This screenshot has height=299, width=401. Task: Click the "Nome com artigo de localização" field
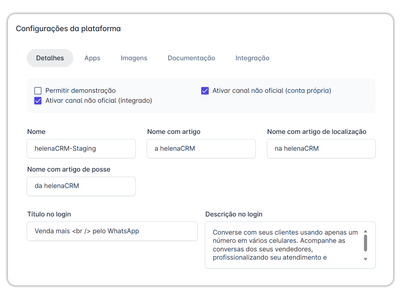pyautogui.click(x=321, y=149)
